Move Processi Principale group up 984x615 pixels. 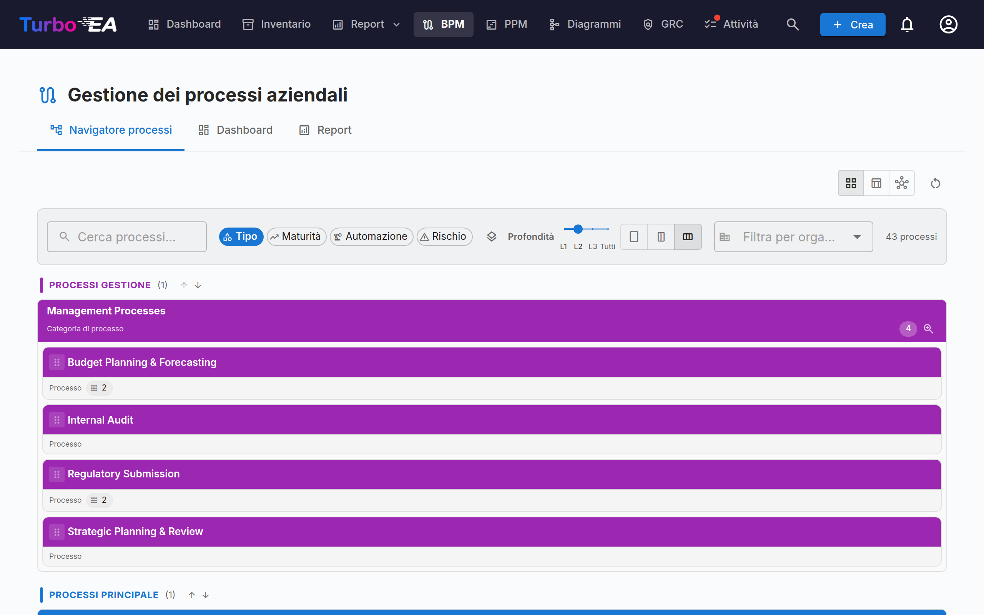pyautogui.click(x=191, y=595)
